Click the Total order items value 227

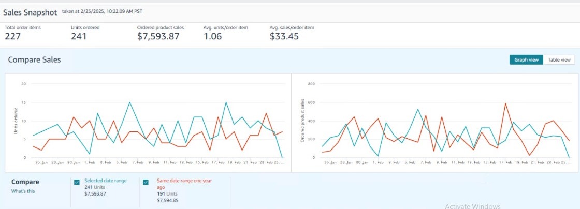coord(13,36)
